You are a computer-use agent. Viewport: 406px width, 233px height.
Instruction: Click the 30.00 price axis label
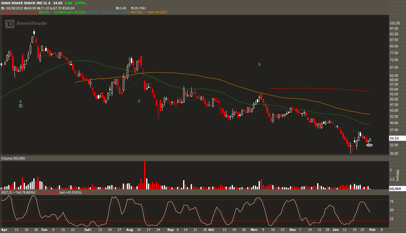[394, 154]
